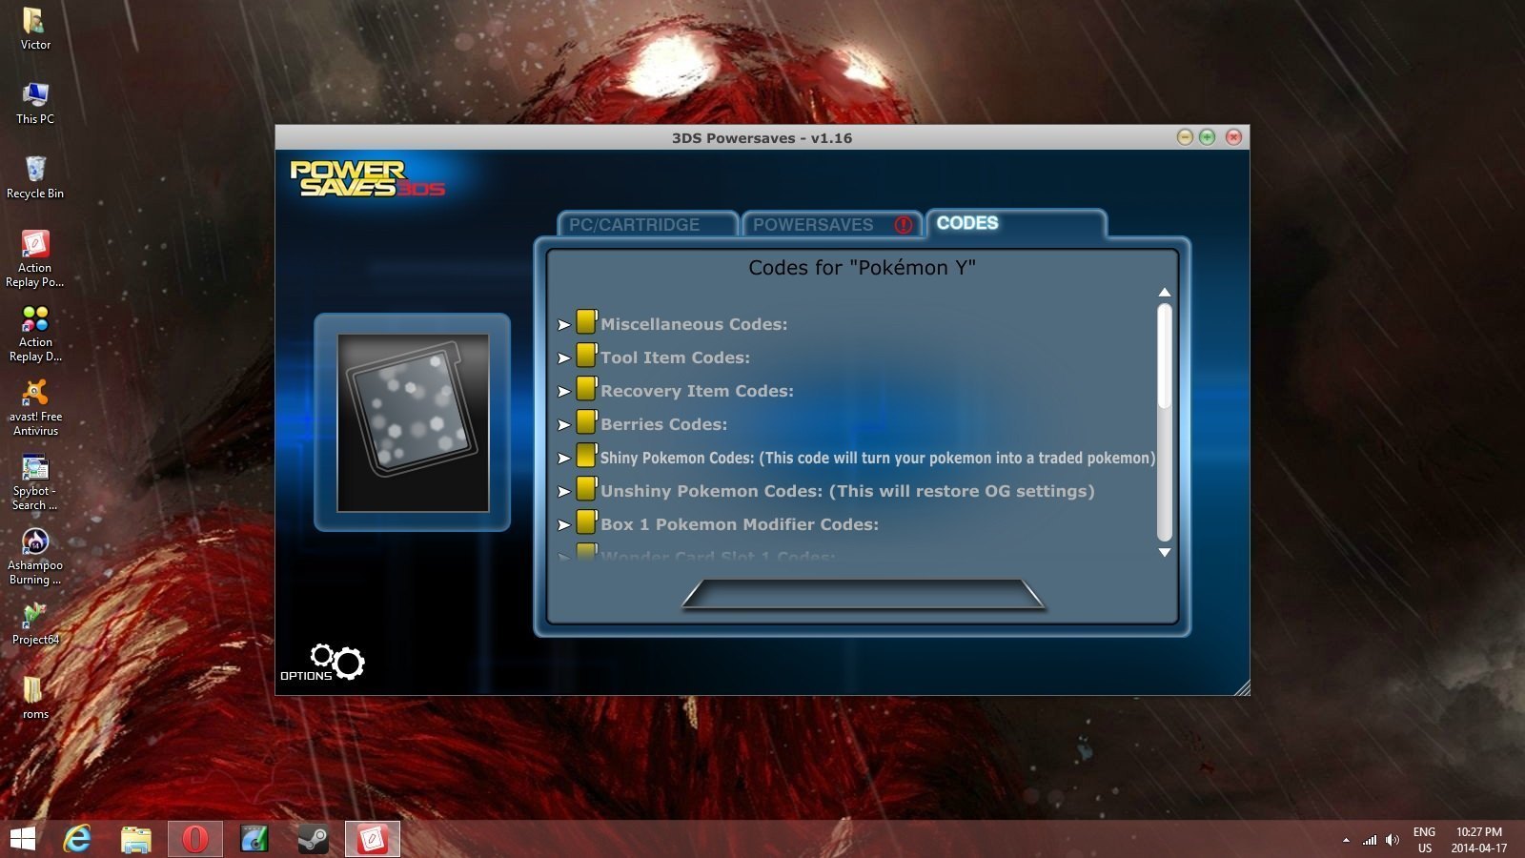Image resolution: width=1525 pixels, height=858 pixels.
Task: Open the taskbar clock showing 10:27 PM
Action: pos(1479,840)
